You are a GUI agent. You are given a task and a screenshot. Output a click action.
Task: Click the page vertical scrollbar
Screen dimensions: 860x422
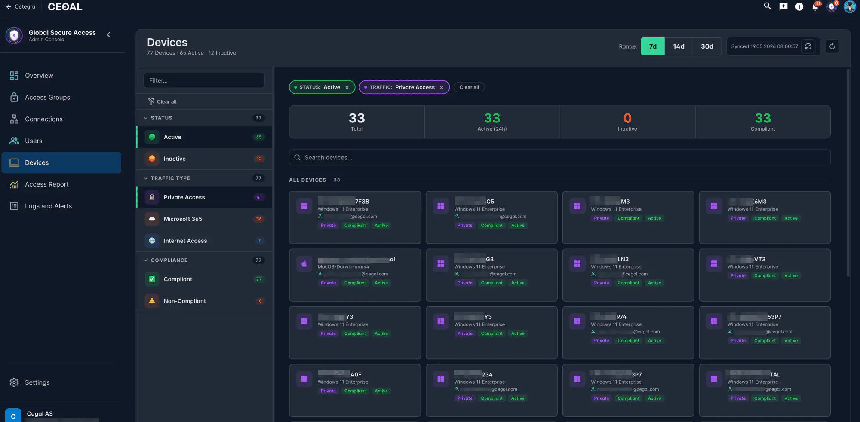848,172
